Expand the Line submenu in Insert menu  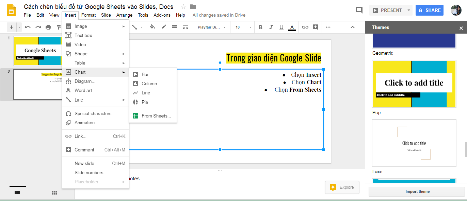tap(96, 100)
